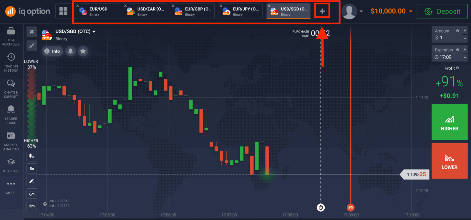Click the expiration flag marker
Viewport: 471px width, 220px height.
point(351,207)
